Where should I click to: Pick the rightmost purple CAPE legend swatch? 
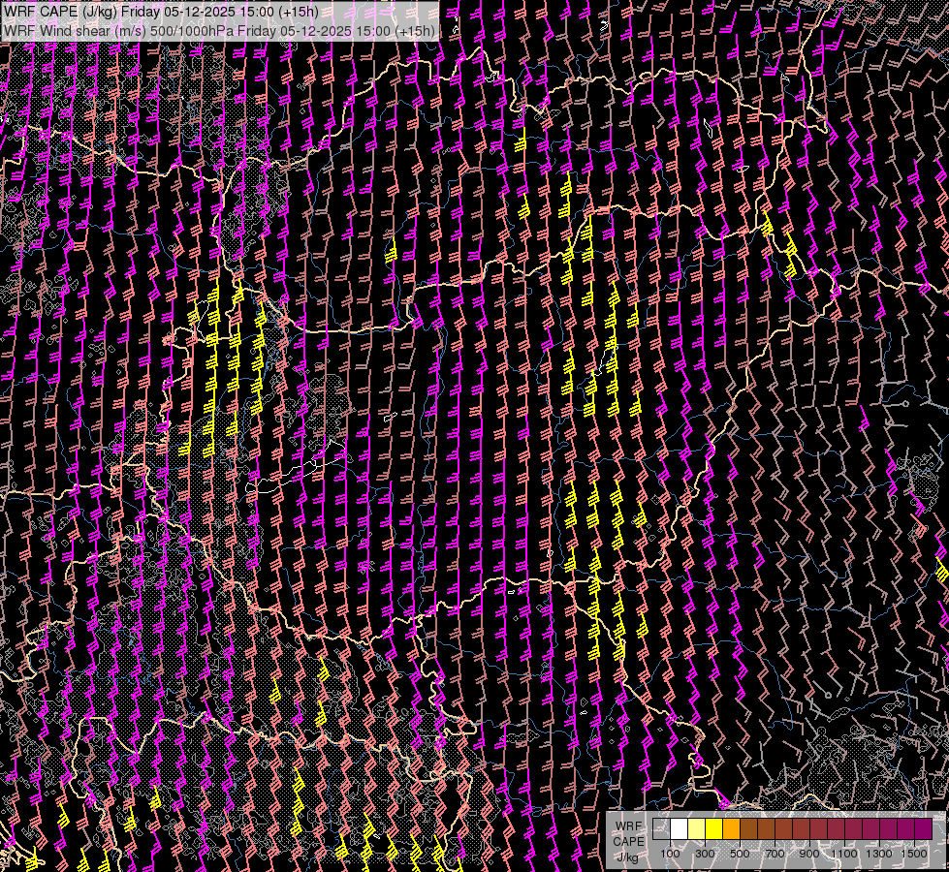click(x=923, y=828)
